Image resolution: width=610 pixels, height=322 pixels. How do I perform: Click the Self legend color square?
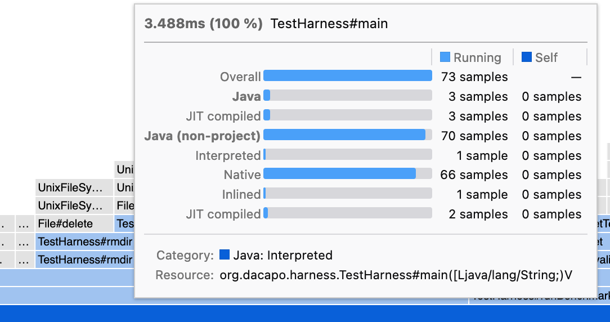tap(526, 57)
